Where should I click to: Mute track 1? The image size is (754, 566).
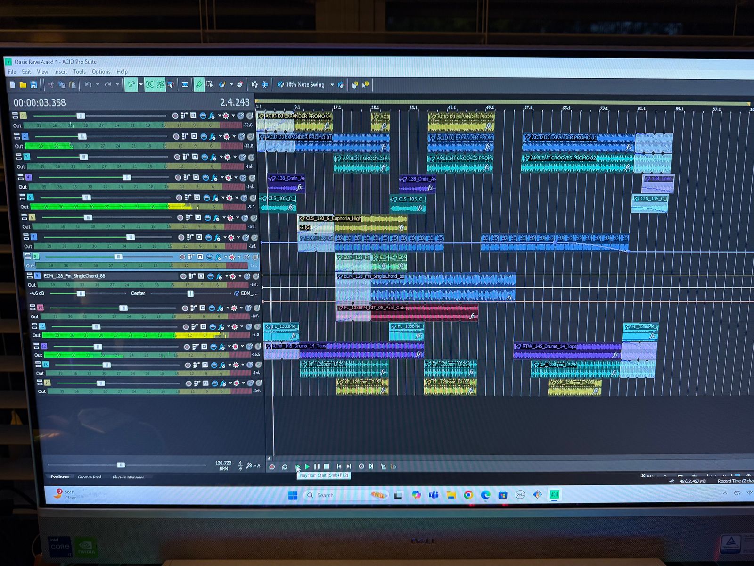tap(240, 116)
